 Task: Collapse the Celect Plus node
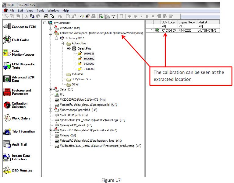pos(68,48)
